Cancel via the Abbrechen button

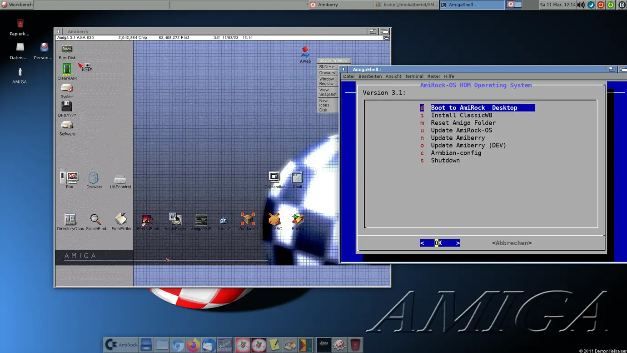[512, 243]
